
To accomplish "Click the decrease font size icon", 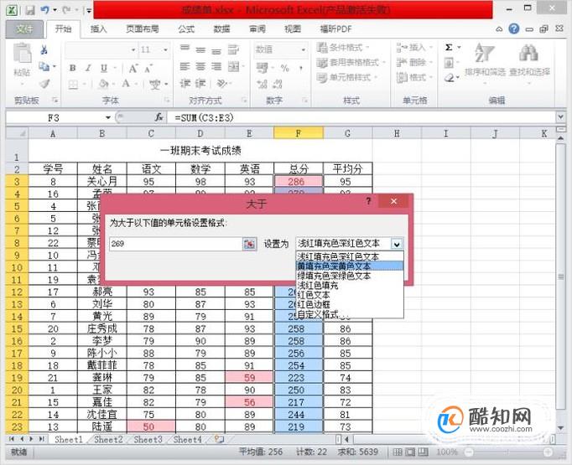I will click(x=148, y=69).
